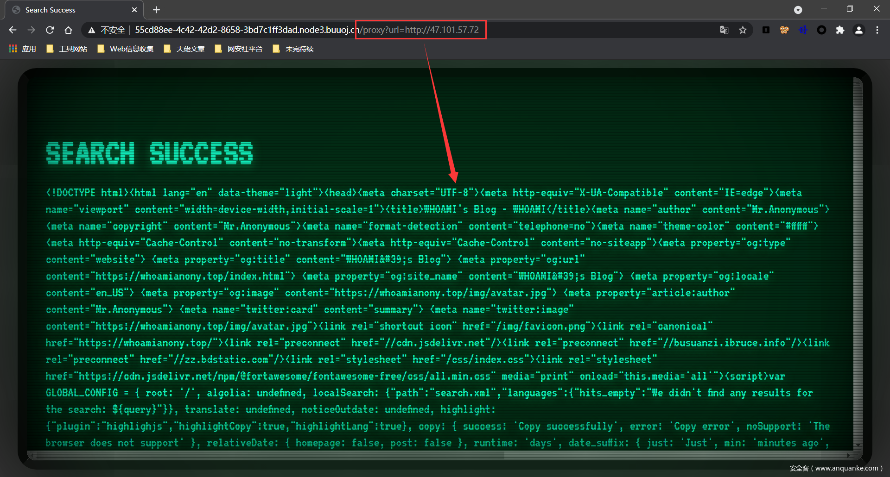
Task: Open the translate page icon
Action: [x=724, y=30]
